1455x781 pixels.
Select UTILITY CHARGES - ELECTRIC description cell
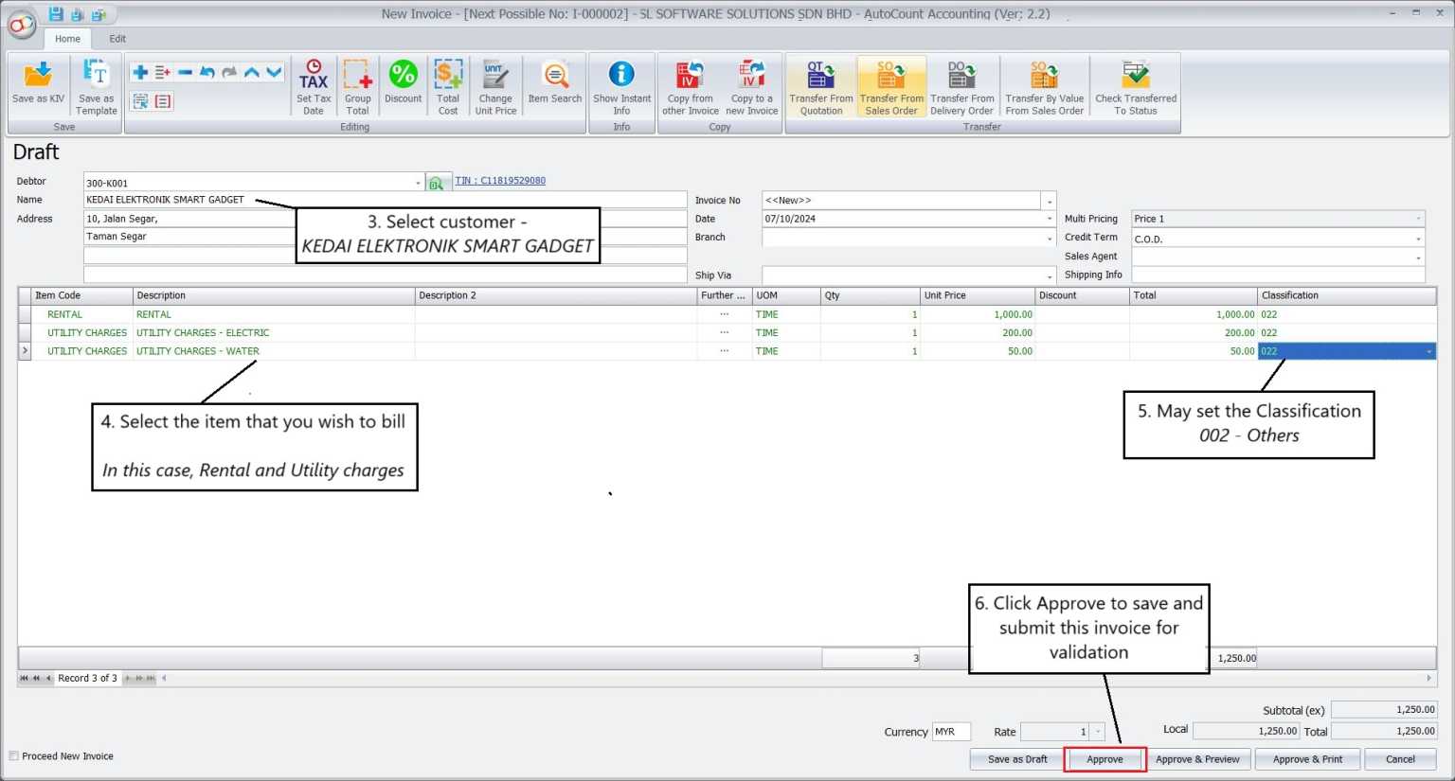click(x=274, y=333)
